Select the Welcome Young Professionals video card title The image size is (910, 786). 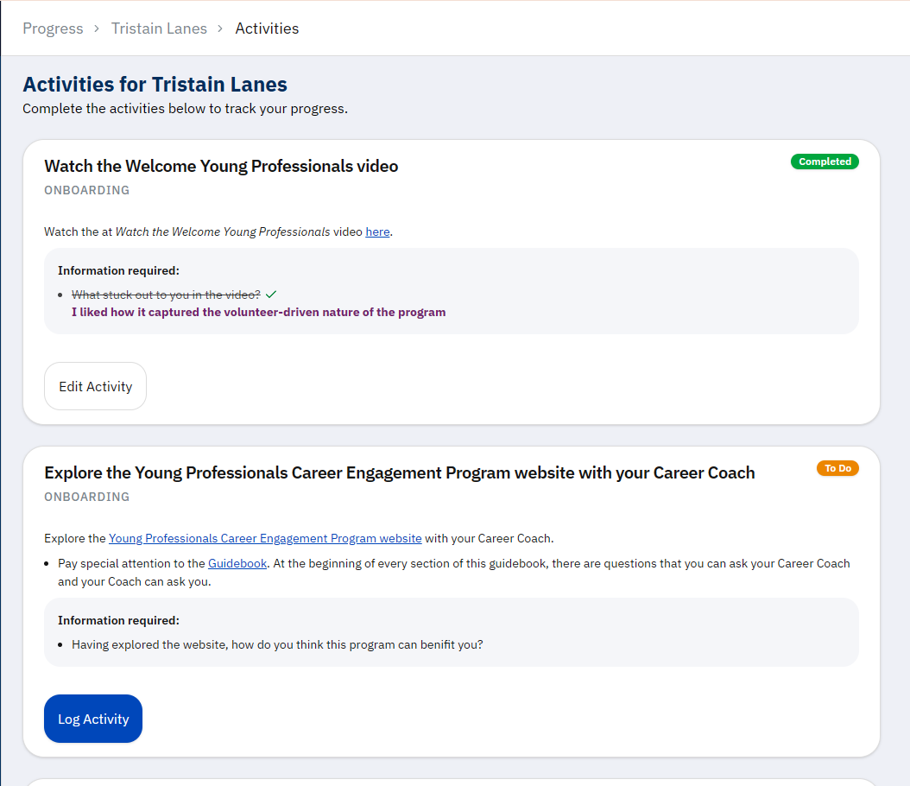[221, 166]
